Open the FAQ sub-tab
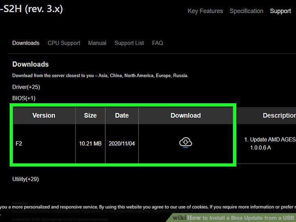Image resolution: width=296 pixels, height=222 pixels. (157, 43)
